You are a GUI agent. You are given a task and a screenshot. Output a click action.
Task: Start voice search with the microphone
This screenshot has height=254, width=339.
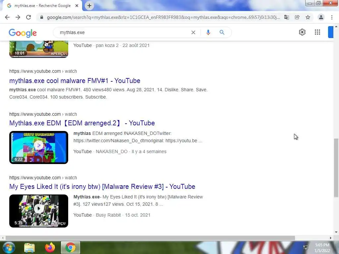click(208, 32)
